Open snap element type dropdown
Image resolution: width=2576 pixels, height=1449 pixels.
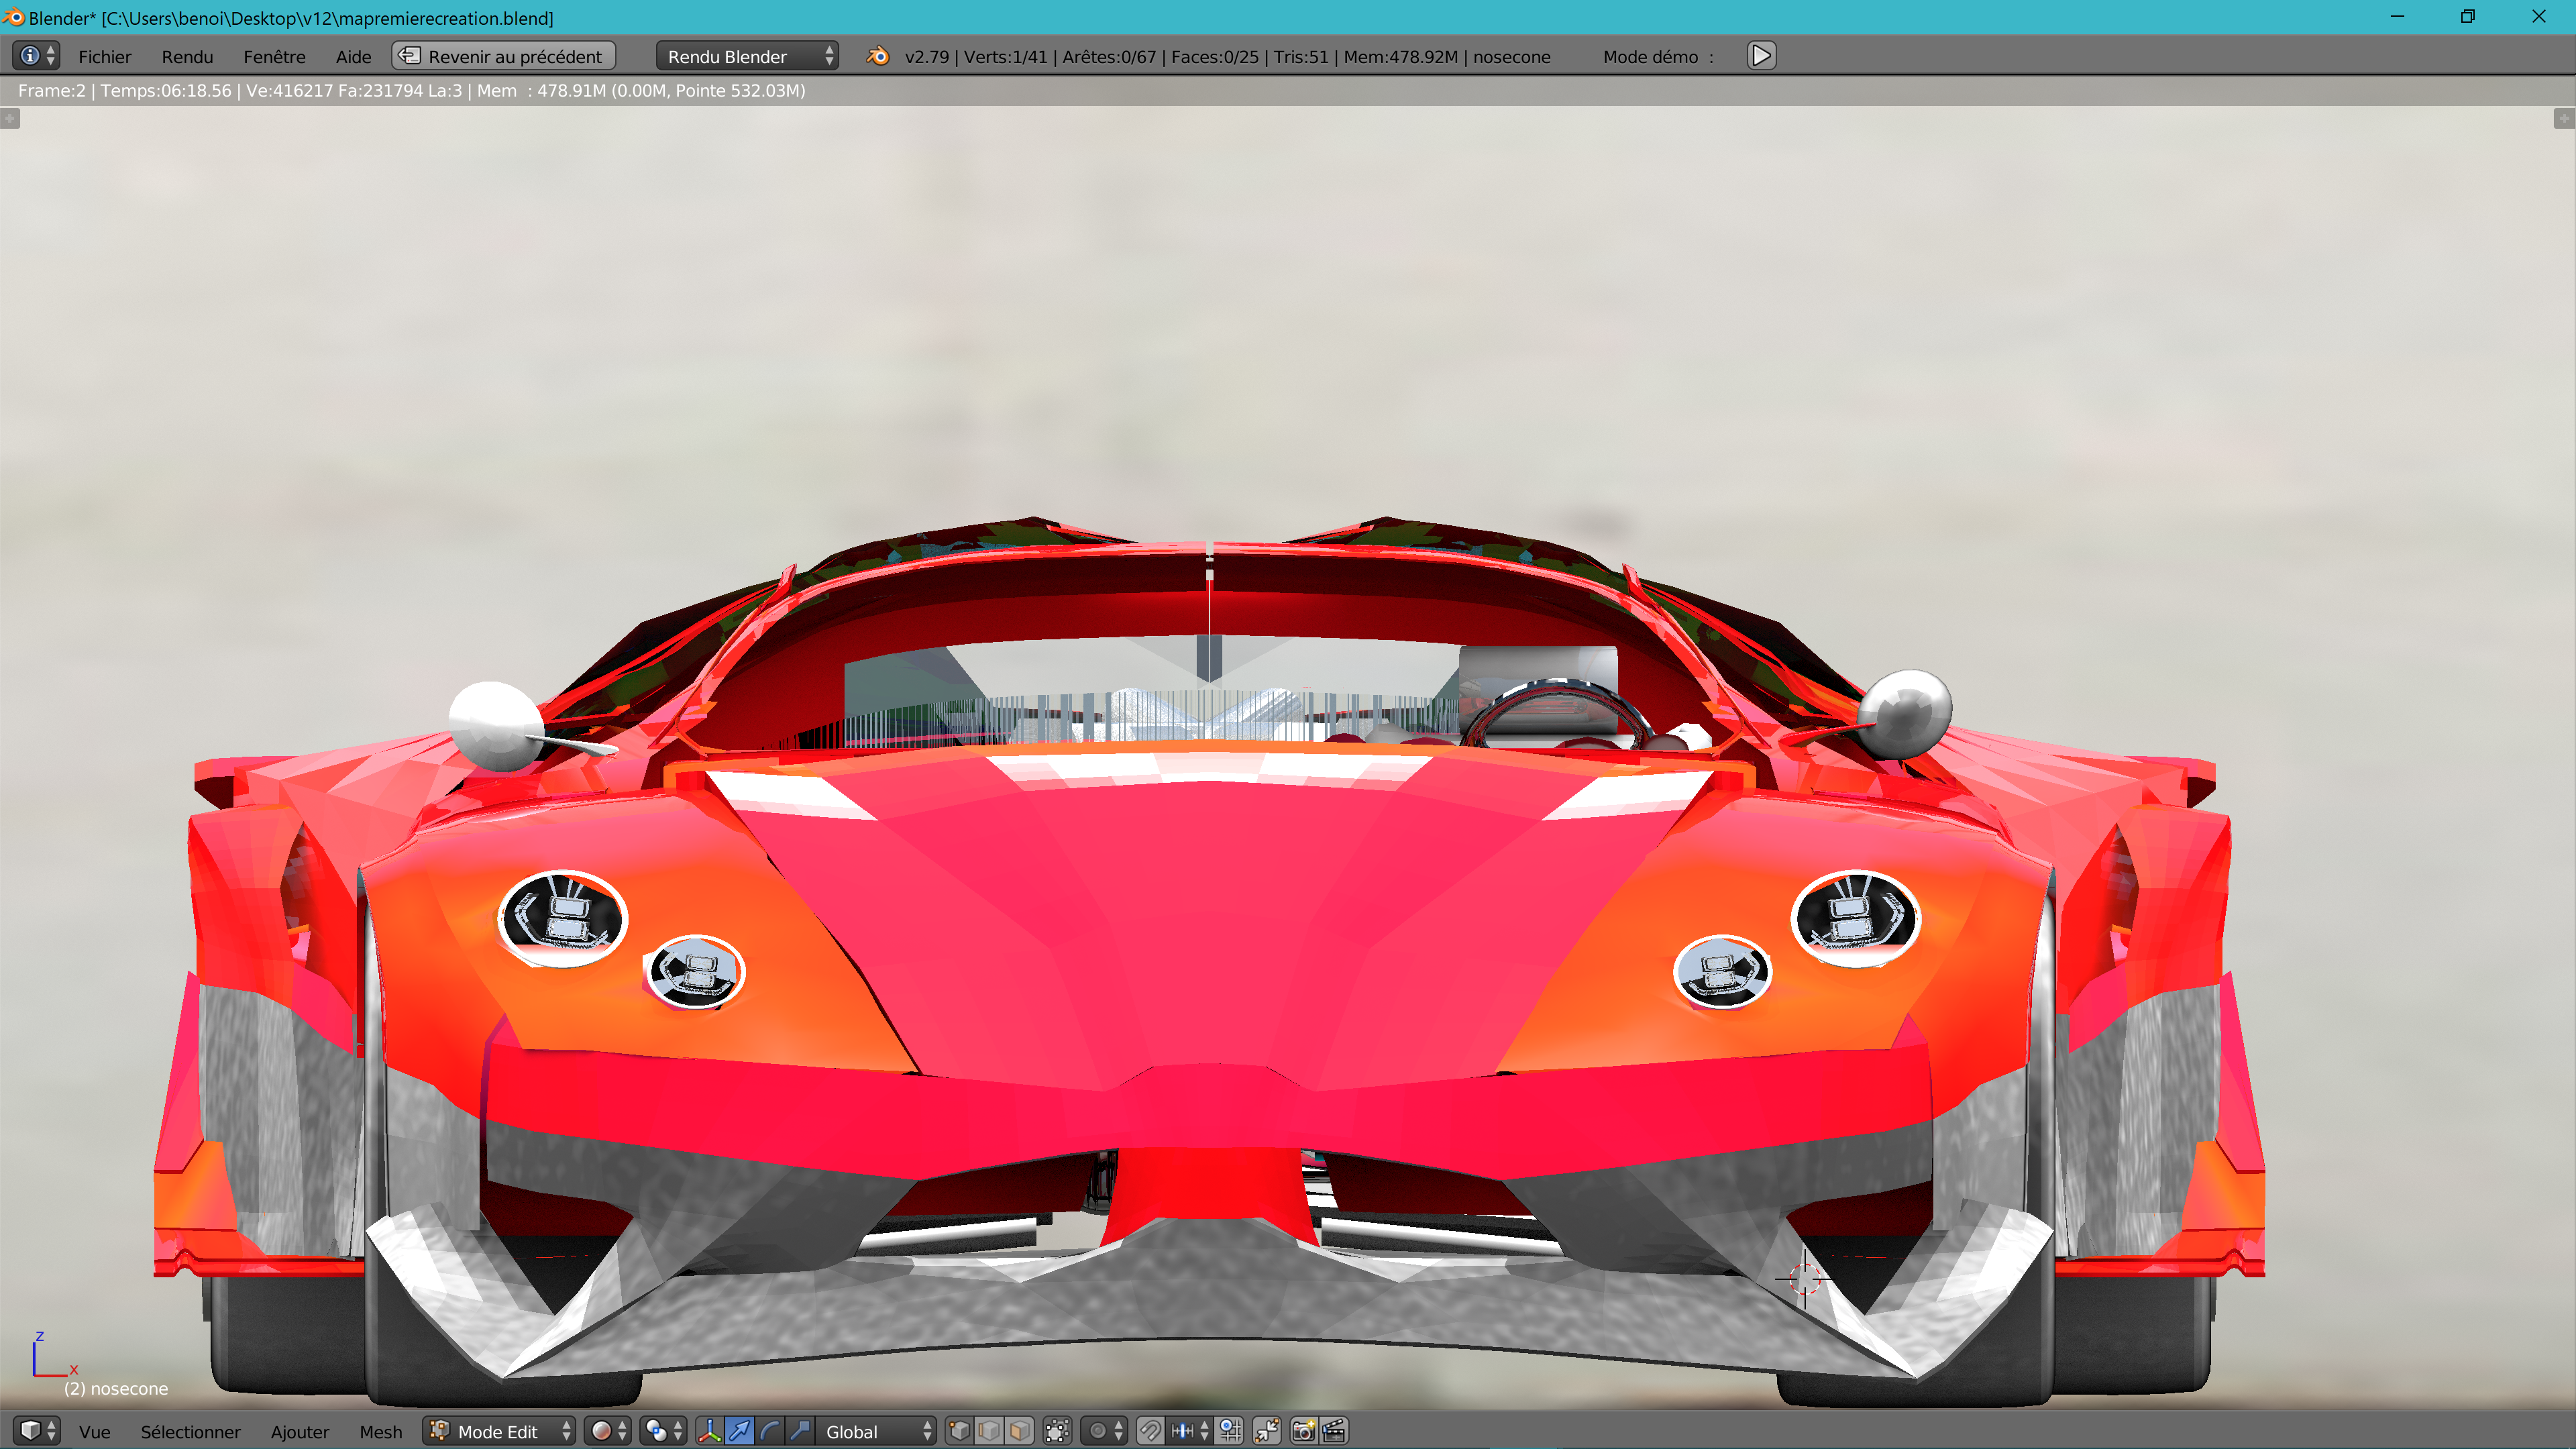tap(1189, 1431)
